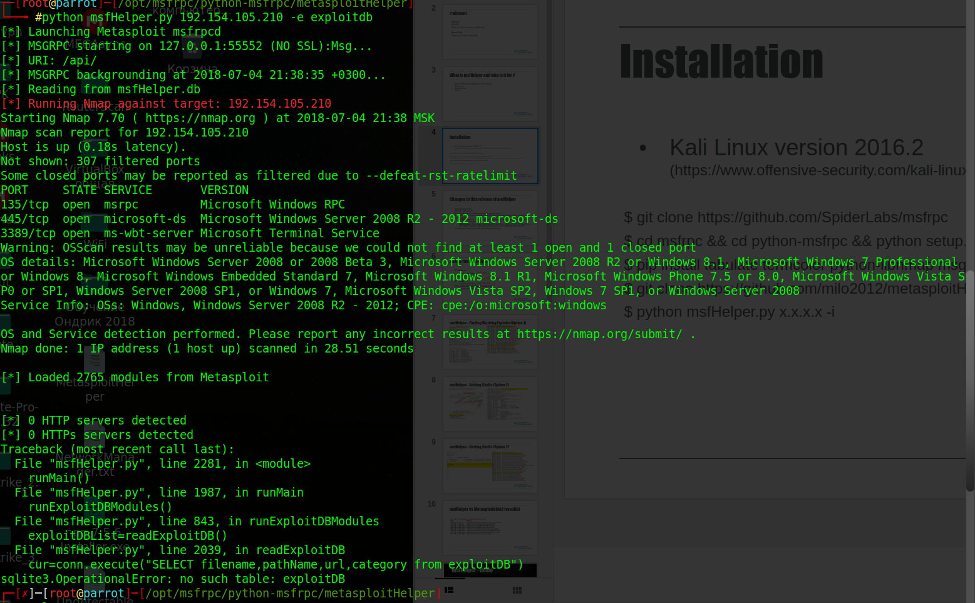
Task: Open slide 5 'Changes in this release' thumbnail
Action: click(490, 218)
